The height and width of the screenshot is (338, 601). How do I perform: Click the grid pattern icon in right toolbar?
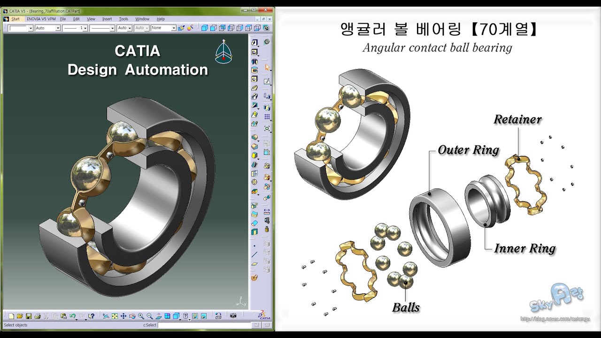267,116
